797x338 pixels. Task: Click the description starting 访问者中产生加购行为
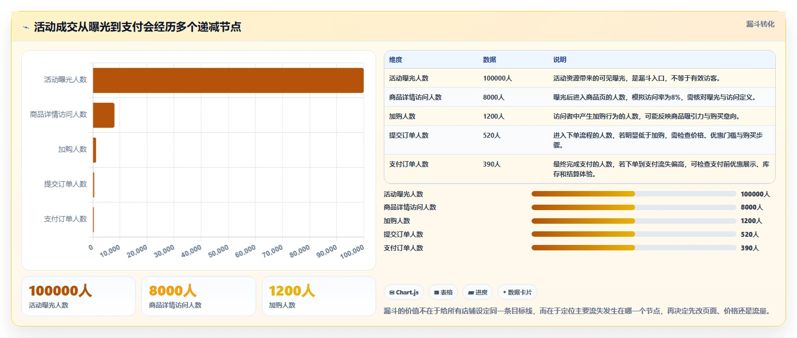pos(646,116)
